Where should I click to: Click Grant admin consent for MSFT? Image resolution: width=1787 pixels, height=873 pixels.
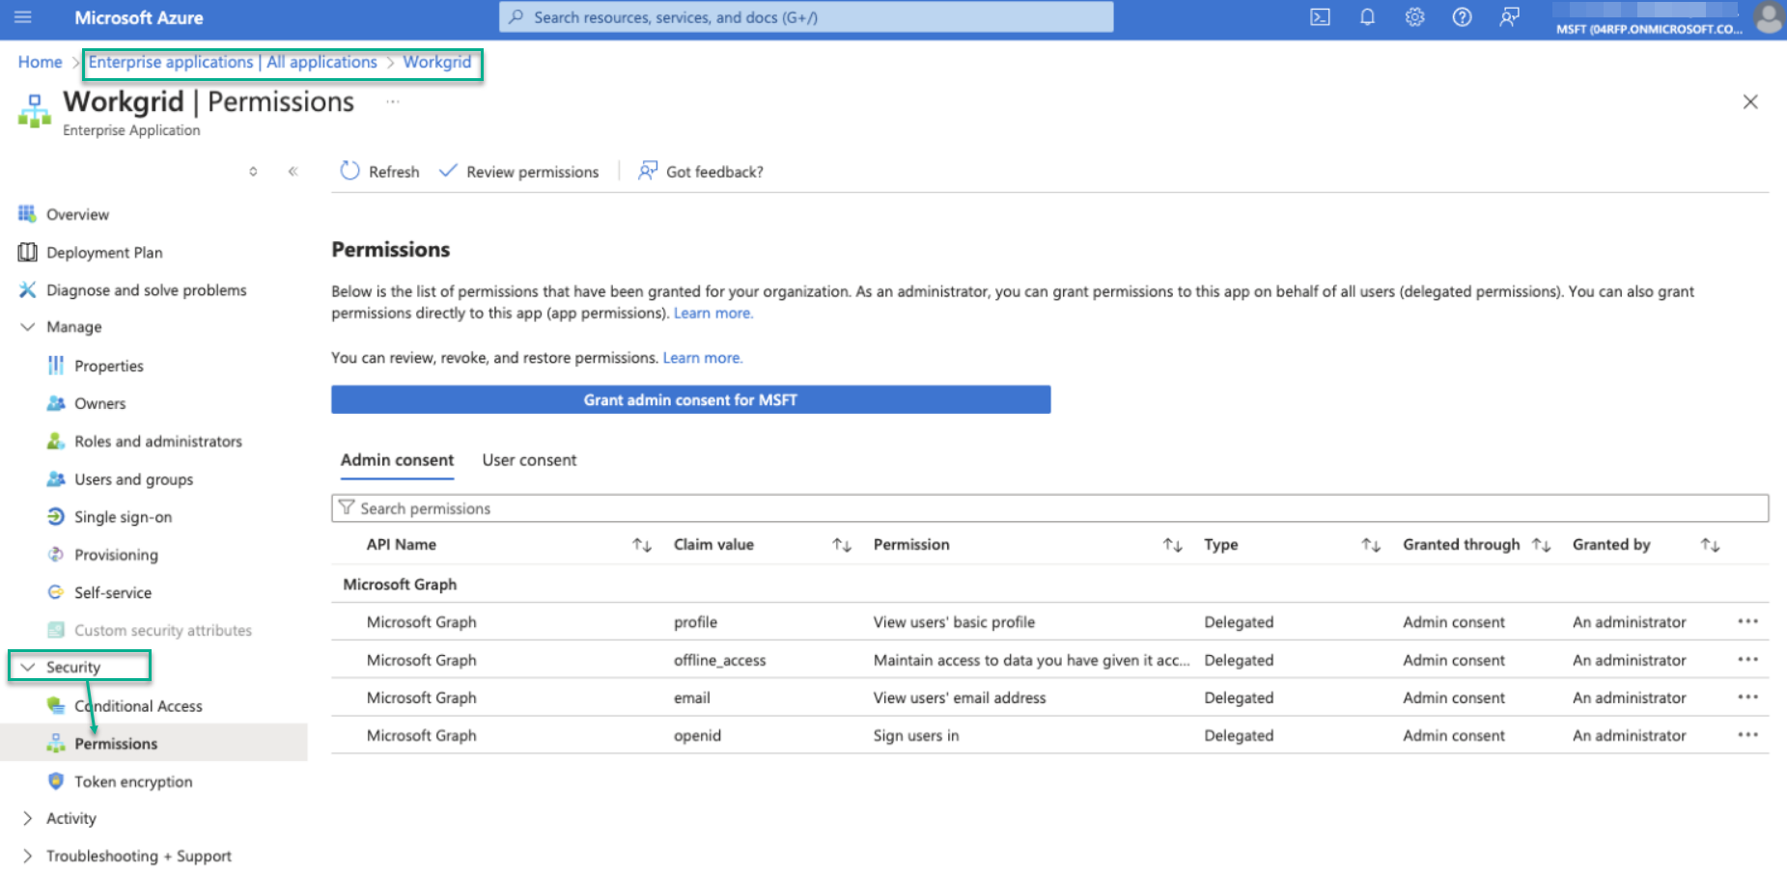coord(690,399)
